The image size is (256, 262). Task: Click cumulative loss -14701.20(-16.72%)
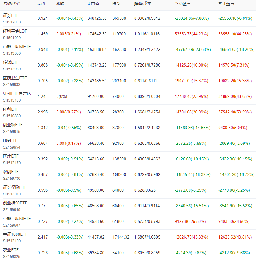click(x=236, y=174)
